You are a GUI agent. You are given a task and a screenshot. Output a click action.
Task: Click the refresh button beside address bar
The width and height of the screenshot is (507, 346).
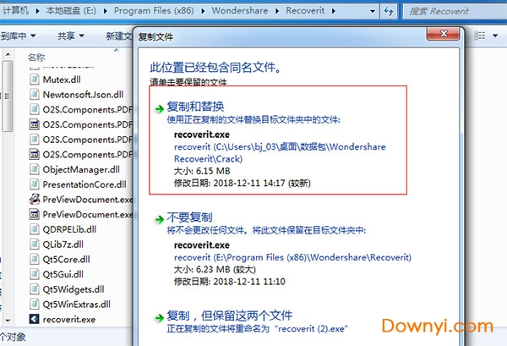click(x=389, y=11)
